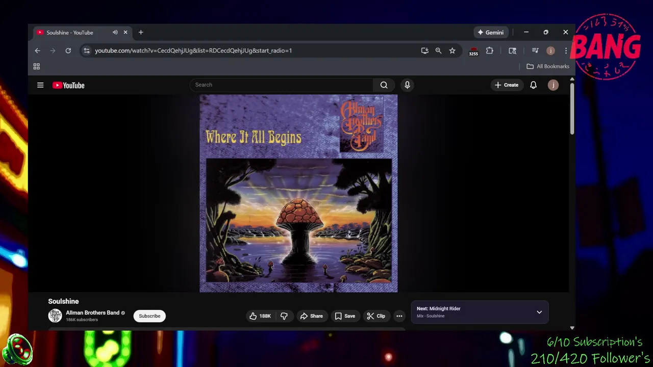The height and width of the screenshot is (367, 653).
Task: Click the page vertical scrollbar thumb
Action: coord(572,108)
